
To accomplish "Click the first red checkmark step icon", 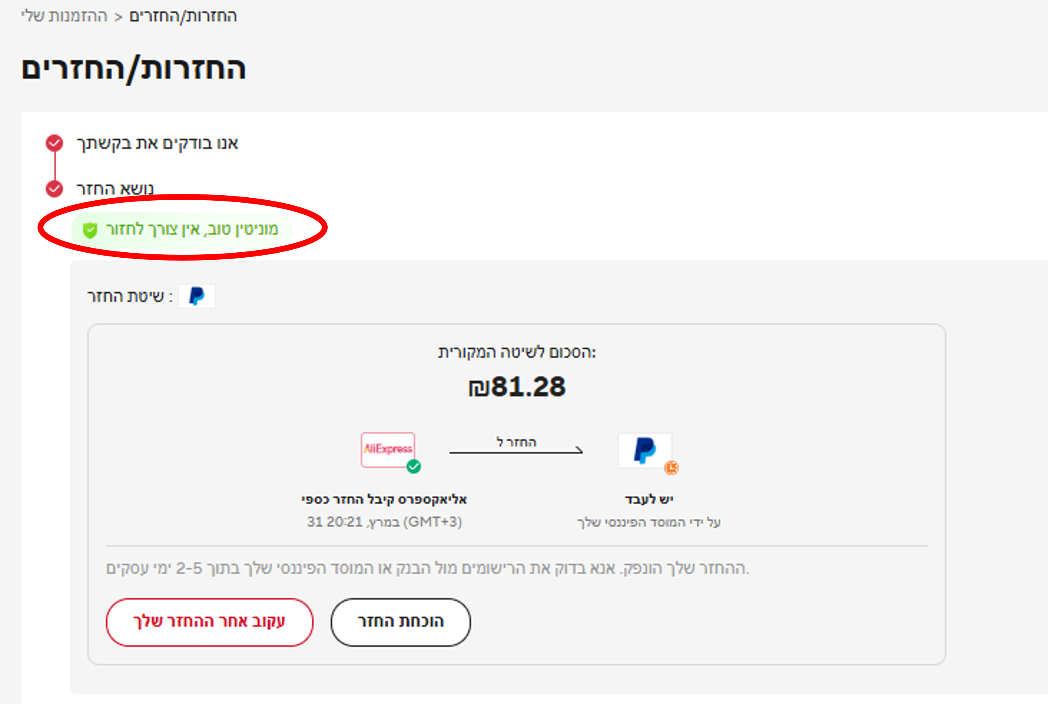I will 54,143.
